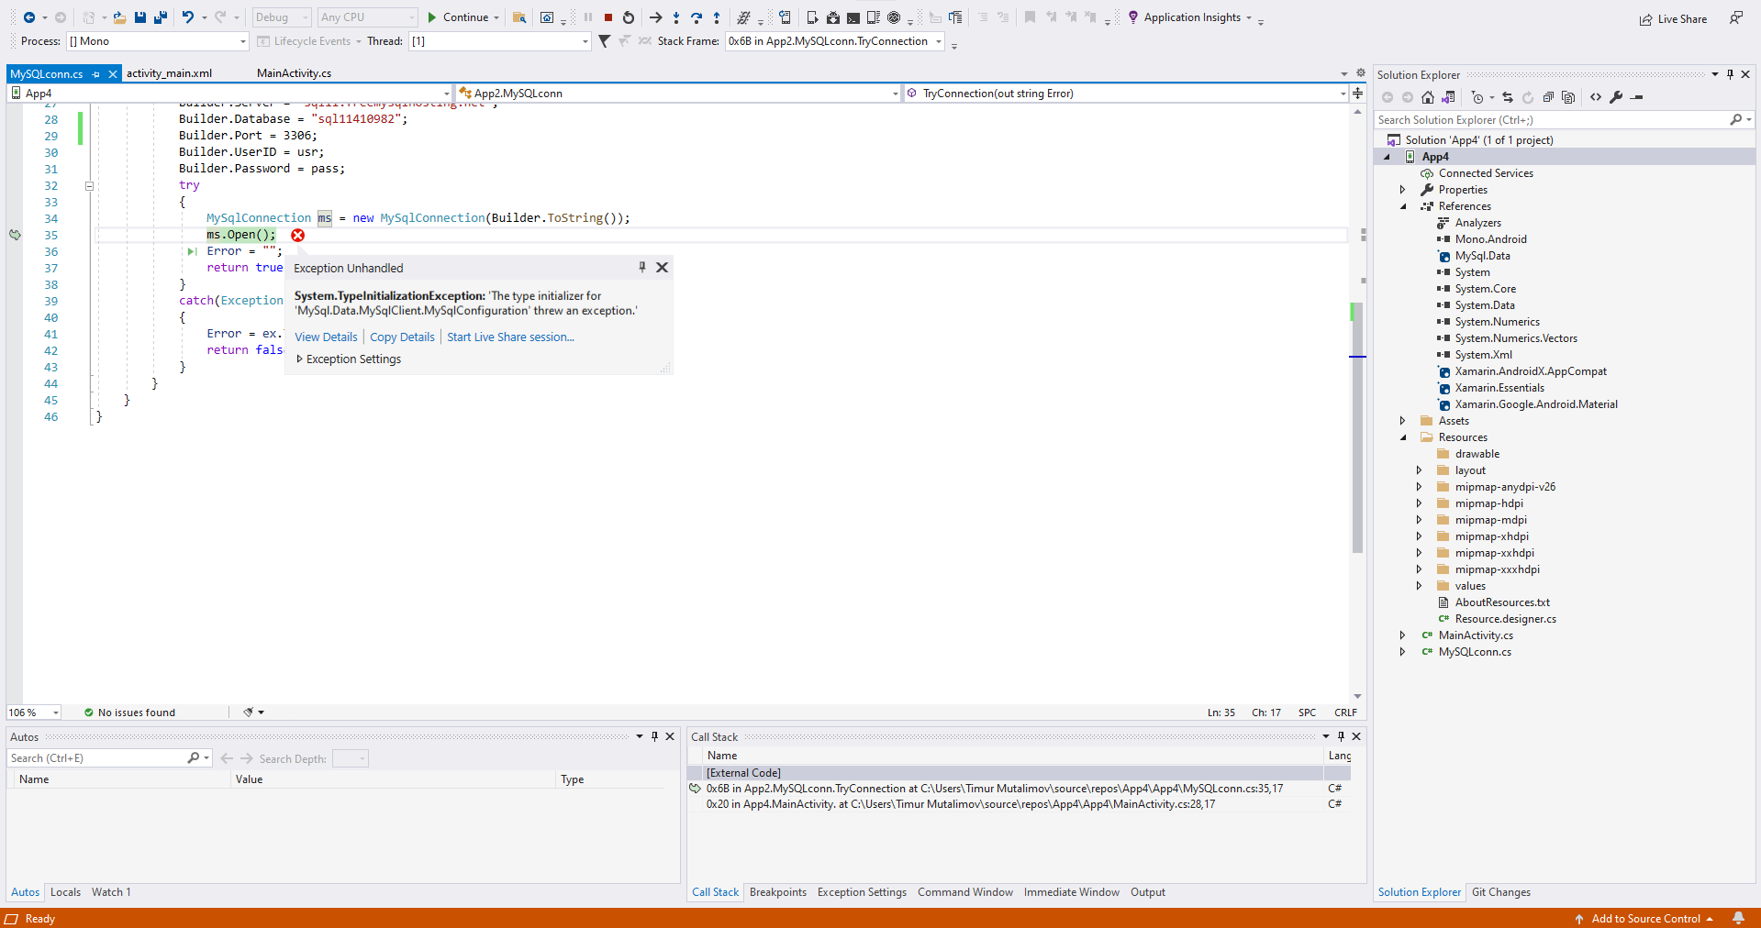Image resolution: width=1761 pixels, height=928 pixels.
Task: Click the red exception error icon on line 35
Action: pyautogui.click(x=298, y=236)
